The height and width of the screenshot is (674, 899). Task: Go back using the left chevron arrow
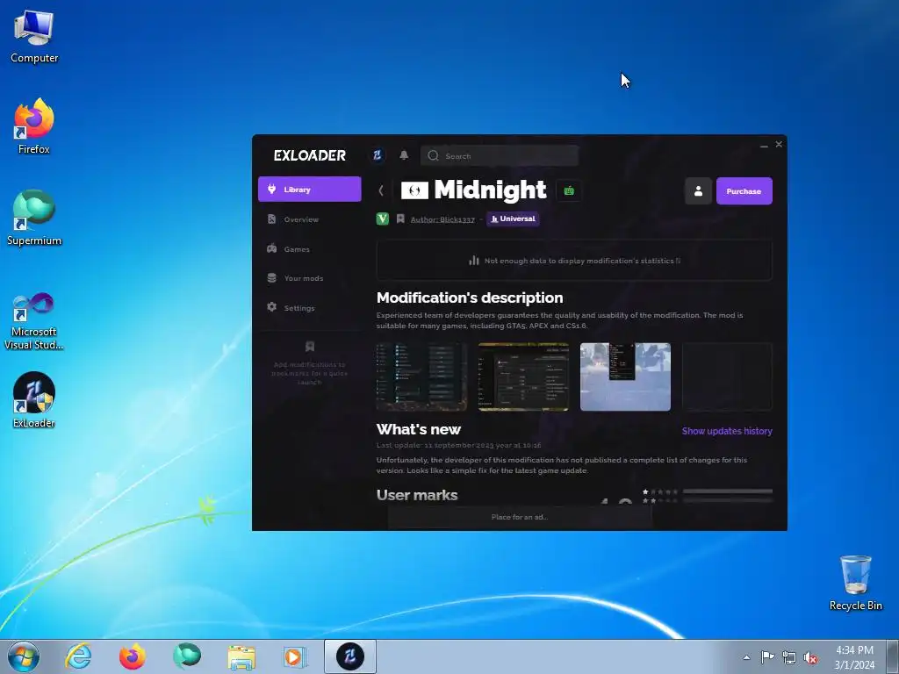[381, 190]
